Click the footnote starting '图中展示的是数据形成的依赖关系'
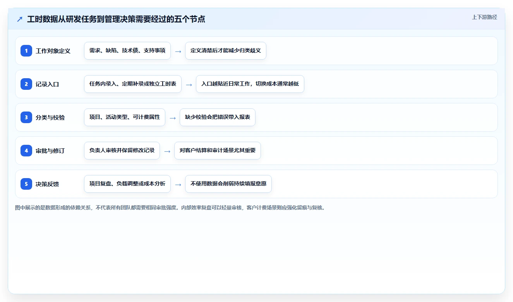The image size is (513, 302). click(171, 208)
